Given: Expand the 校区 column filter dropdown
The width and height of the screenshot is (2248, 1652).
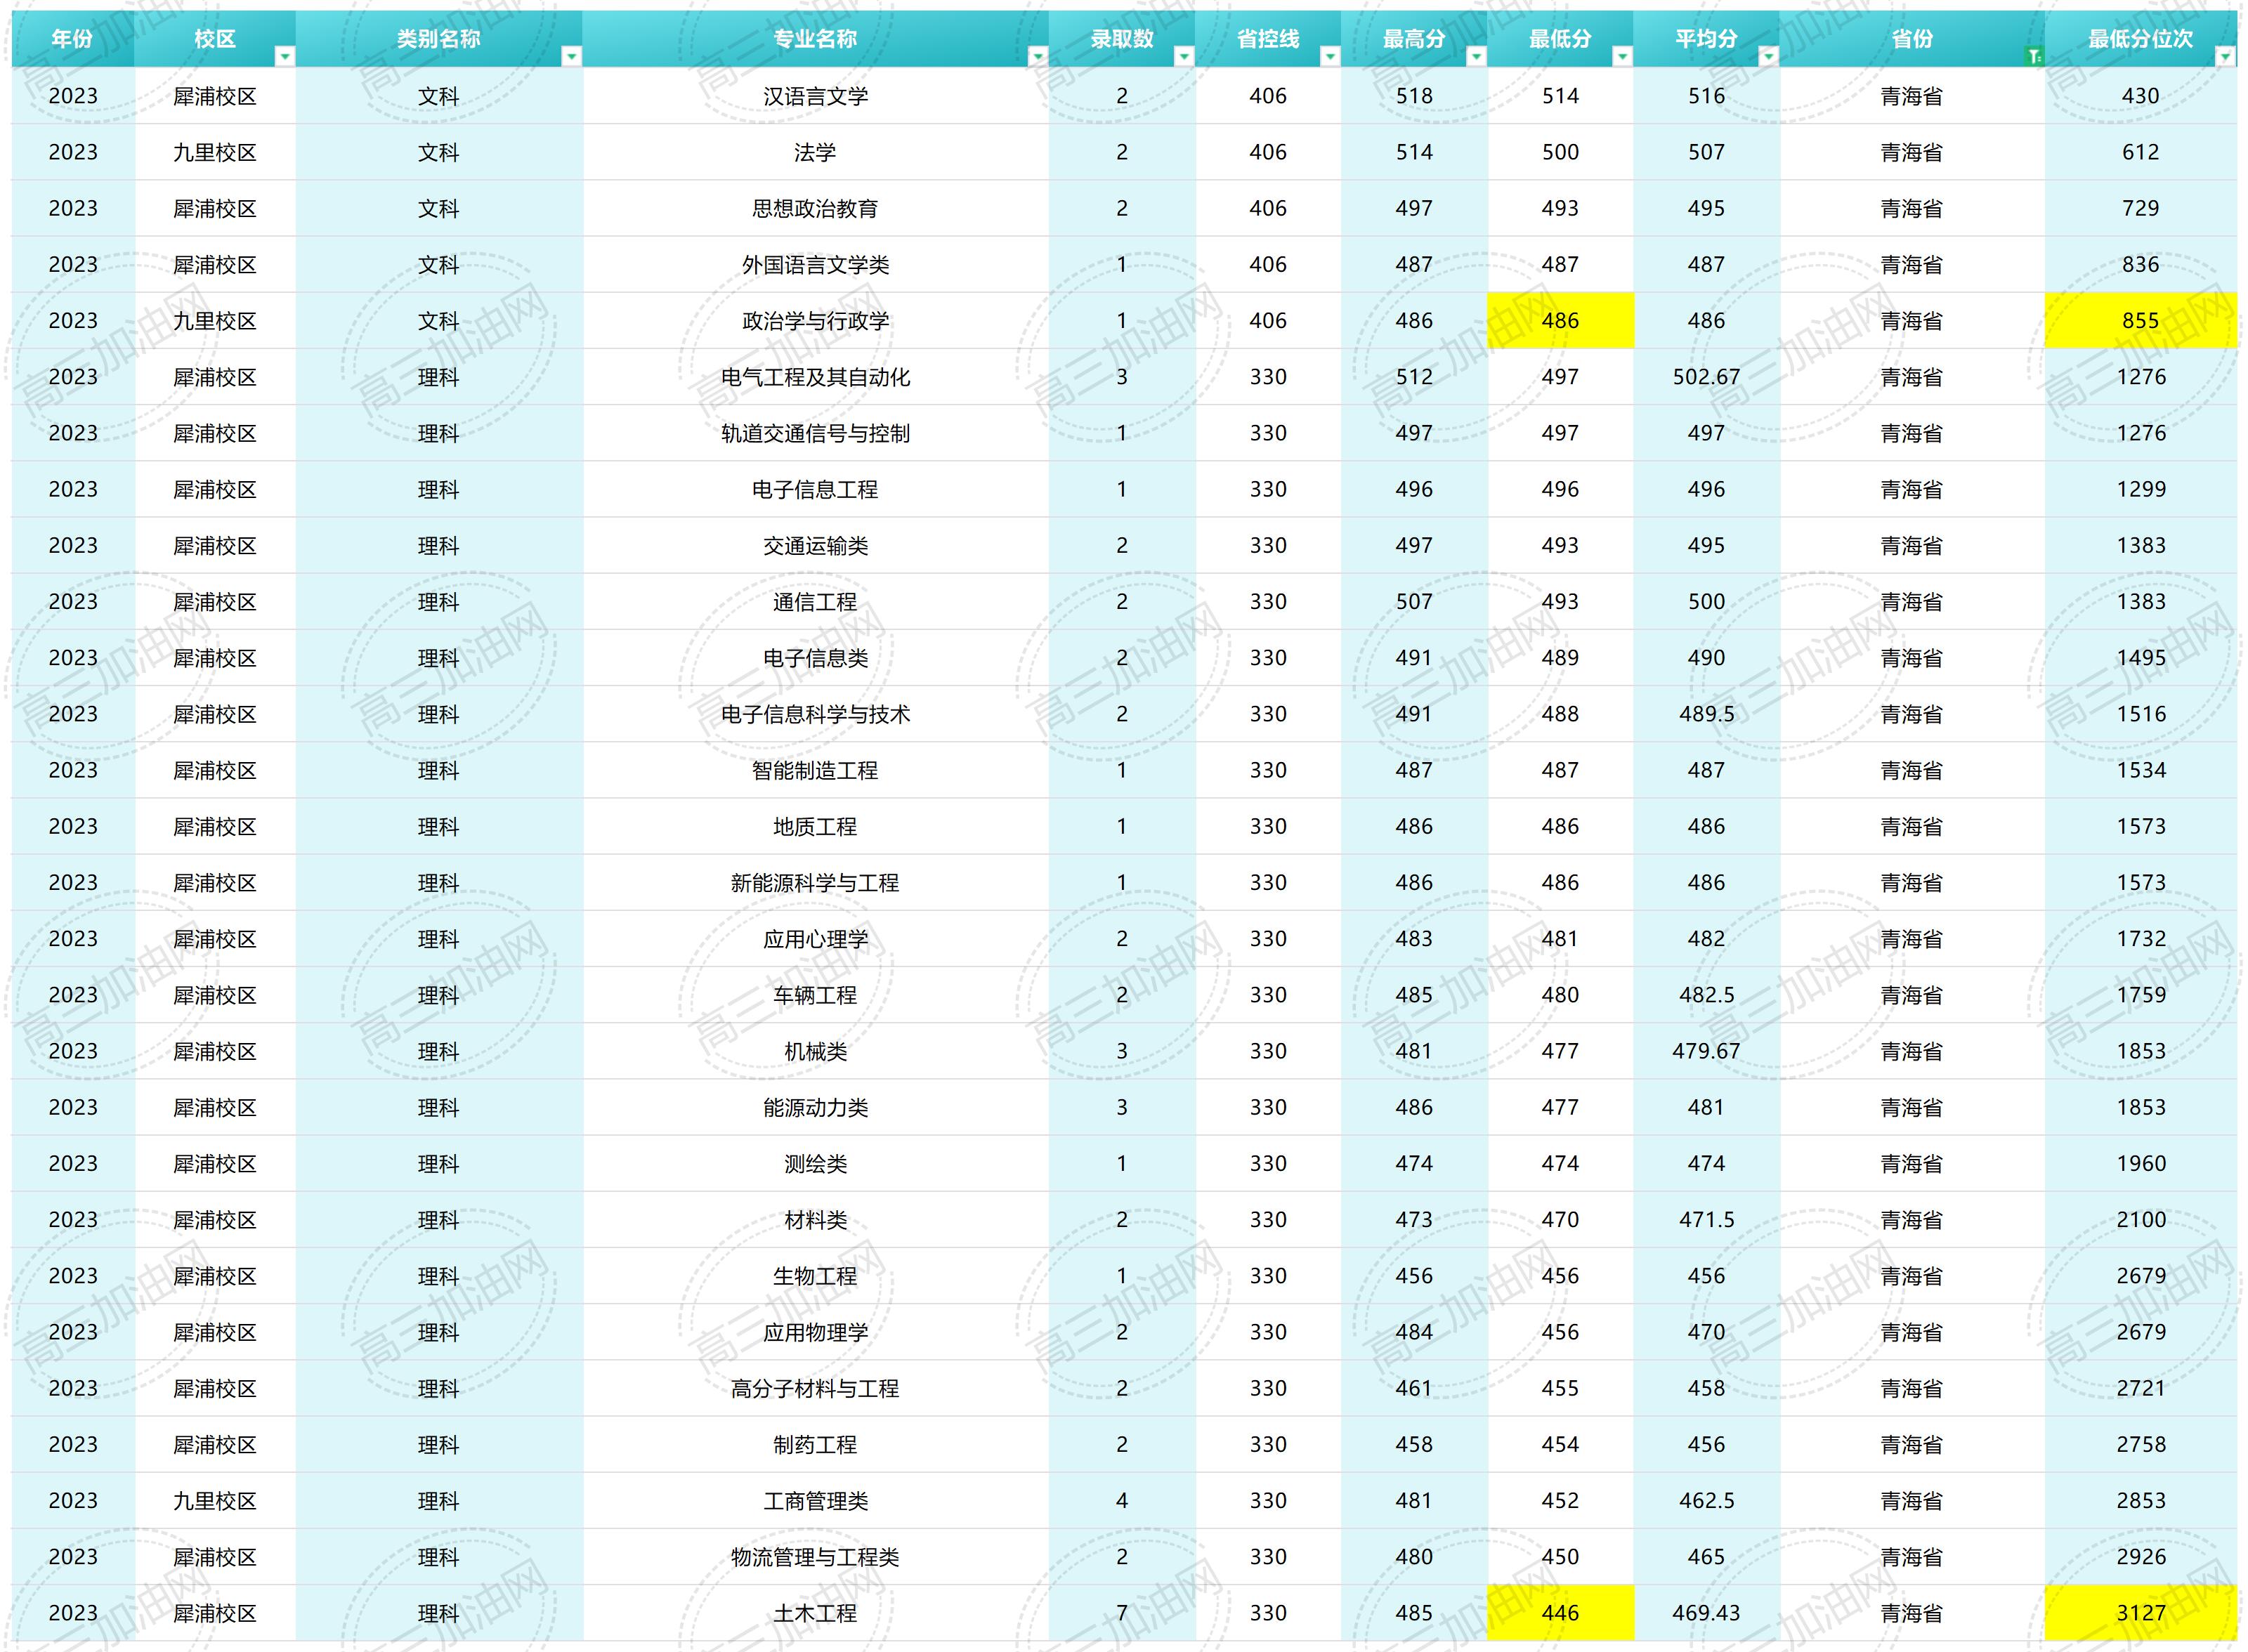Looking at the screenshot, I should 285,57.
